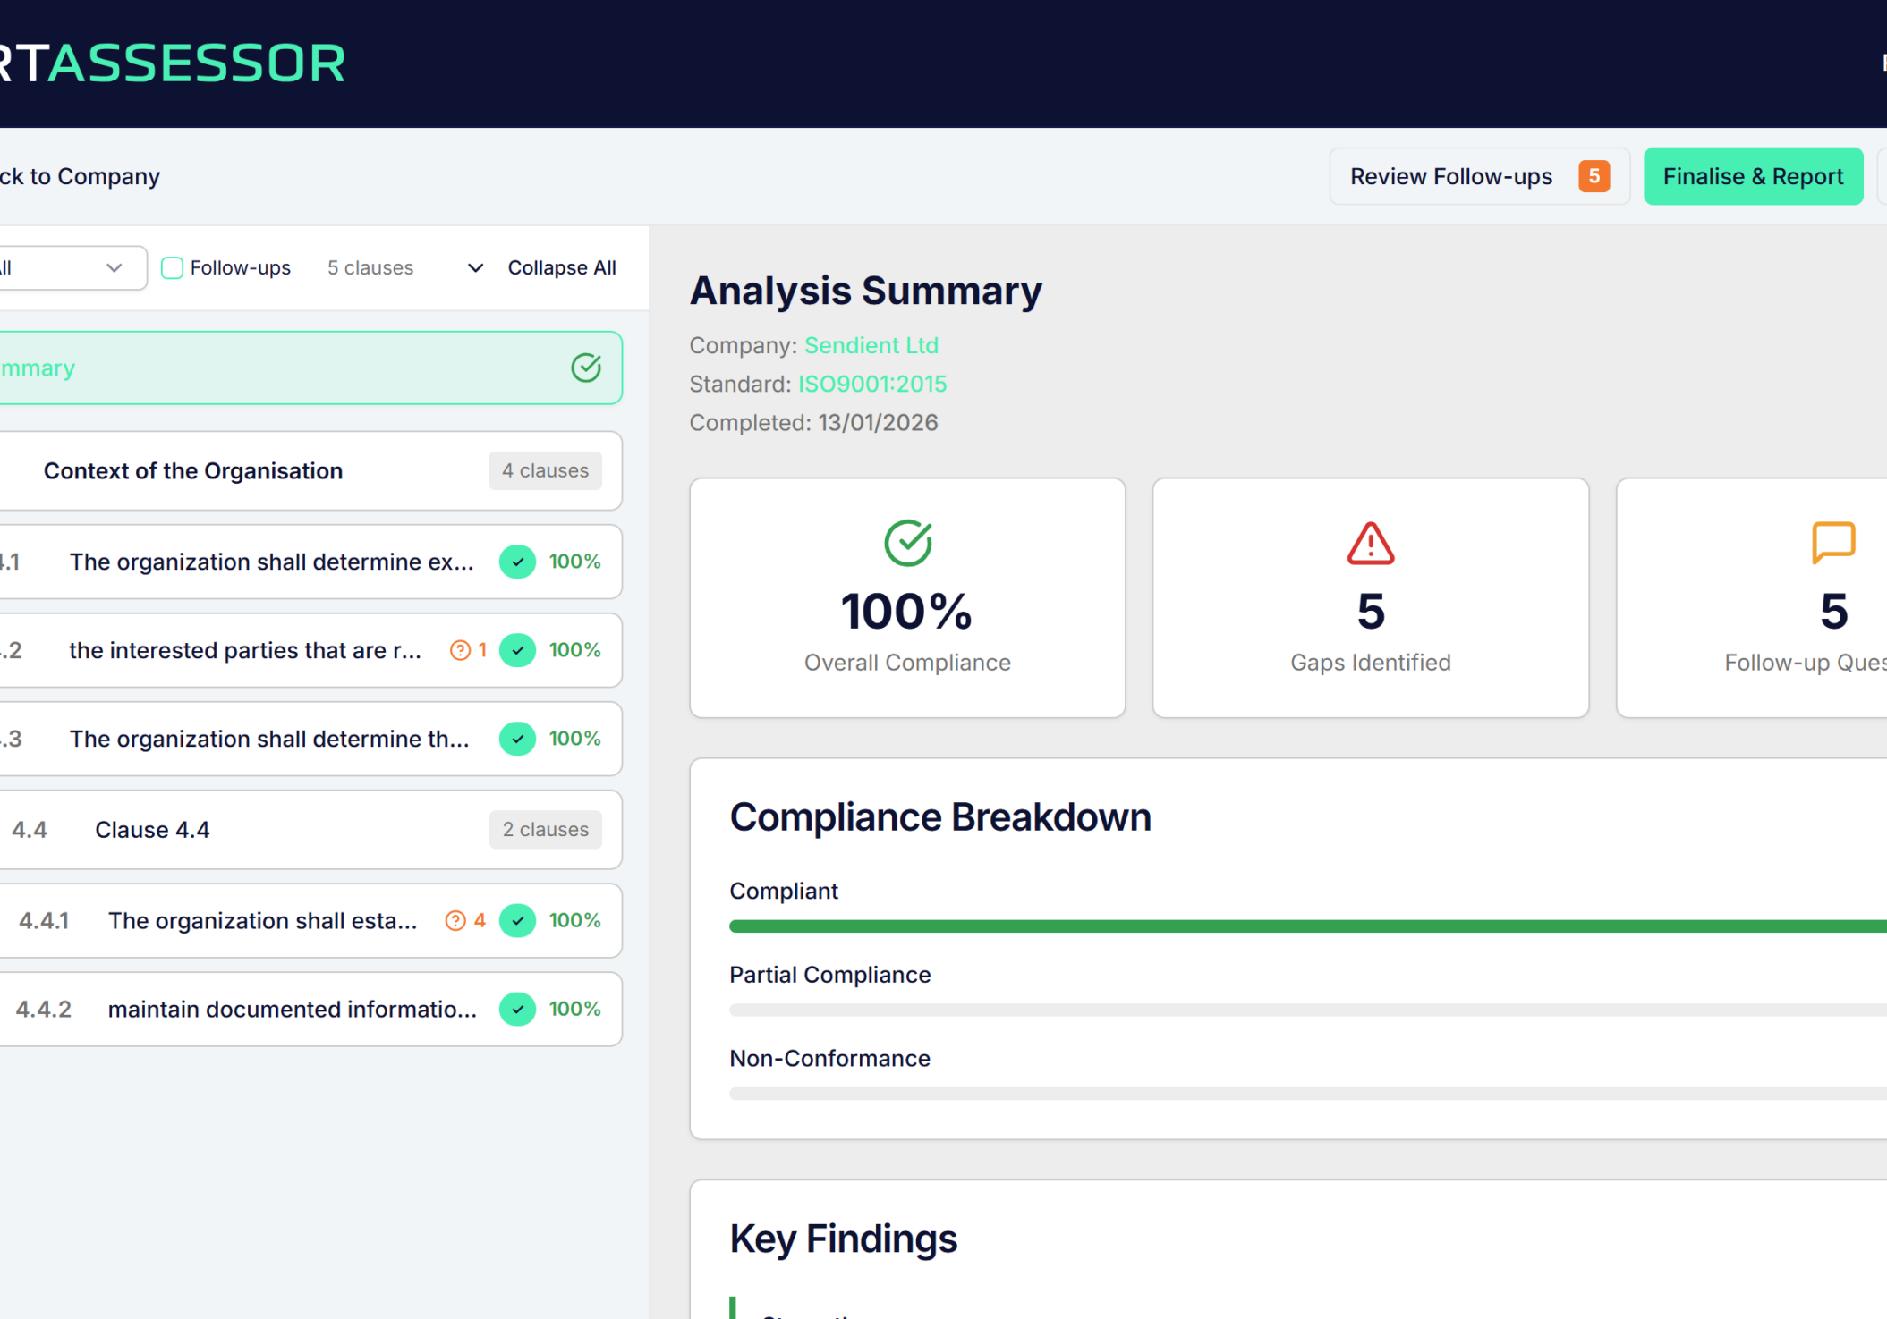This screenshot has width=1887, height=1319.
Task: Click follow-up question icon on clause 4.4.1
Action: click(x=455, y=920)
